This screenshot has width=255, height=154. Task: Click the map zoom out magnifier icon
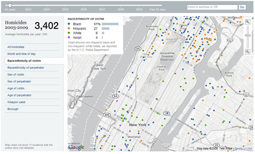point(247,52)
